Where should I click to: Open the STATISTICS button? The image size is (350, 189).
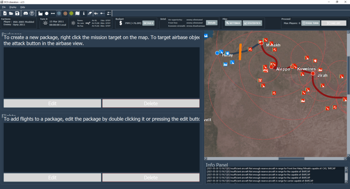point(252,23)
